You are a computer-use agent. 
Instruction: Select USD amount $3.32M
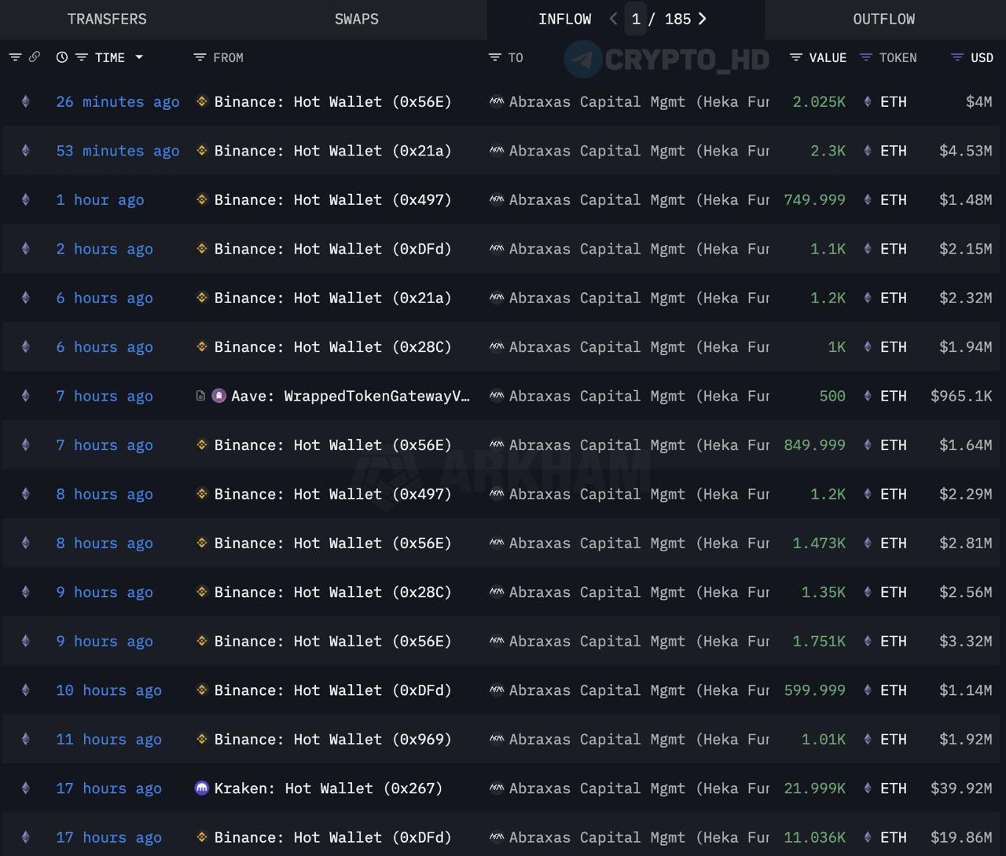coord(965,642)
